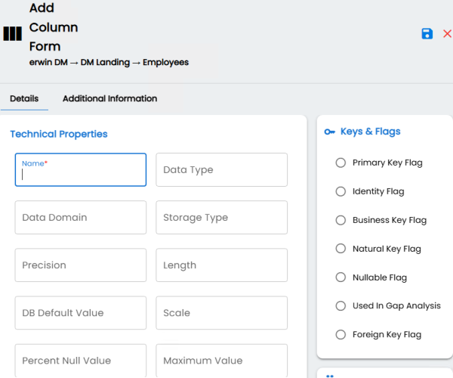Toggle Used In Gap Analysis

(341, 305)
